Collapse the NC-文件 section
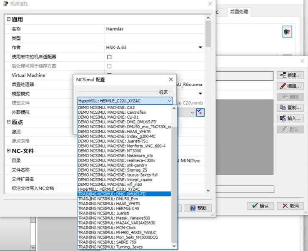Screen dimensions: 308x251 coord(8,151)
